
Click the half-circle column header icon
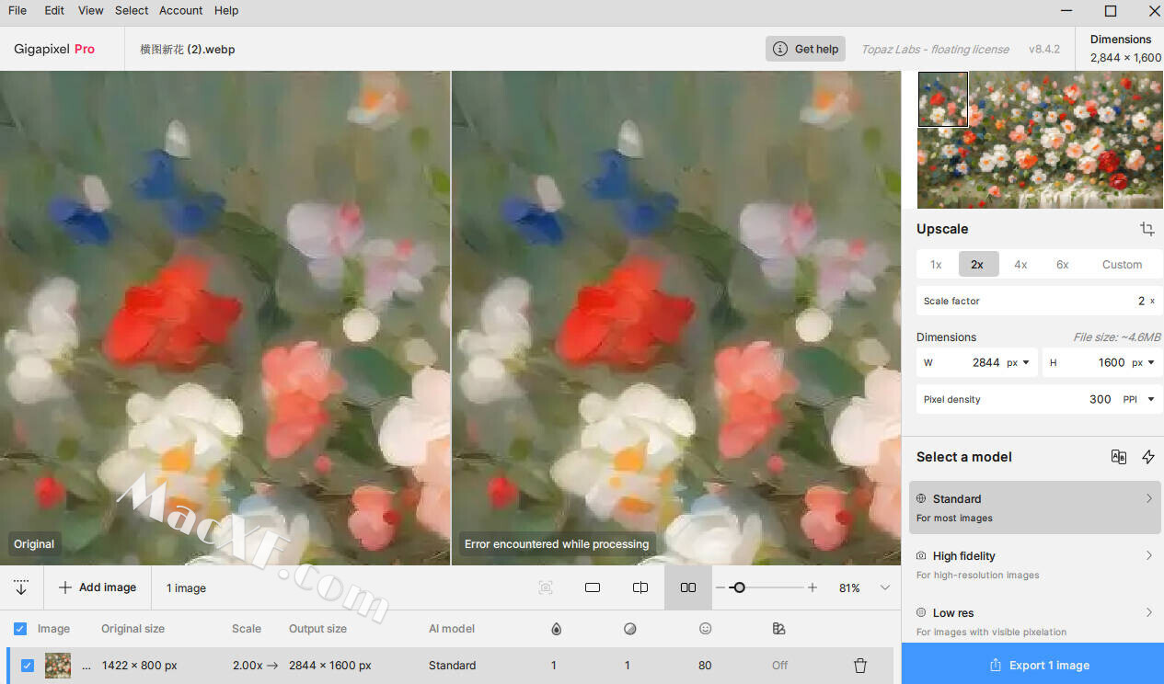pyautogui.click(x=629, y=629)
